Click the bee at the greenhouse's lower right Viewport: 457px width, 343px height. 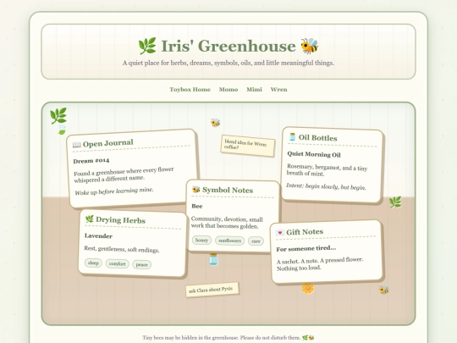click(383, 290)
